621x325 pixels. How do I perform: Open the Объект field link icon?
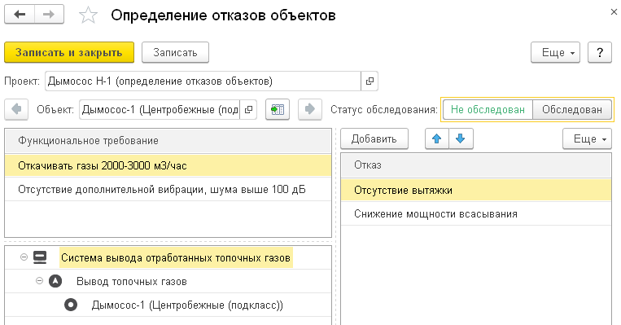pyautogui.click(x=248, y=109)
